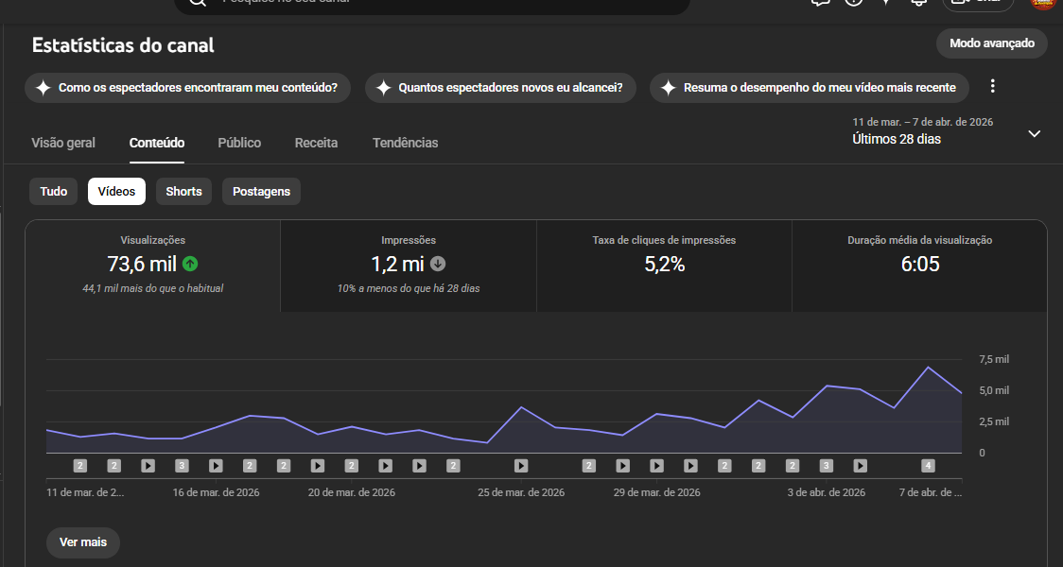This screenshot has width=1063, height=567.
Task: Click the play marker above 16 de mar. de 2026
Action: pos(216,466)
